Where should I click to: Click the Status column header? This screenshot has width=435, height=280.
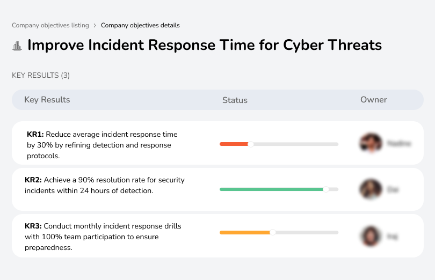[x=235, y=100]
